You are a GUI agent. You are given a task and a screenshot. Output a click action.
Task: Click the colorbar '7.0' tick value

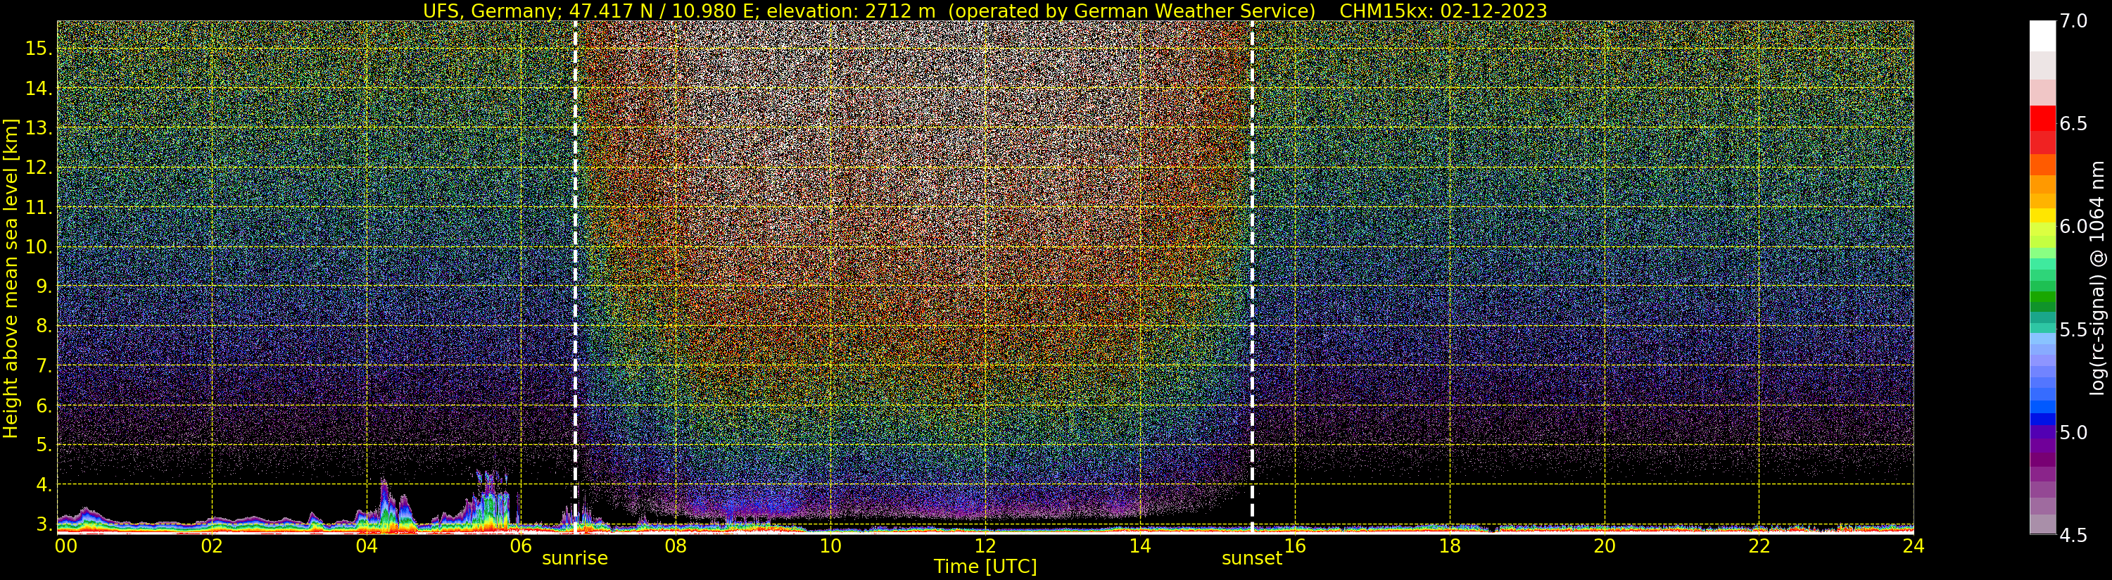pyautogui.click(x=2073, y=21)
